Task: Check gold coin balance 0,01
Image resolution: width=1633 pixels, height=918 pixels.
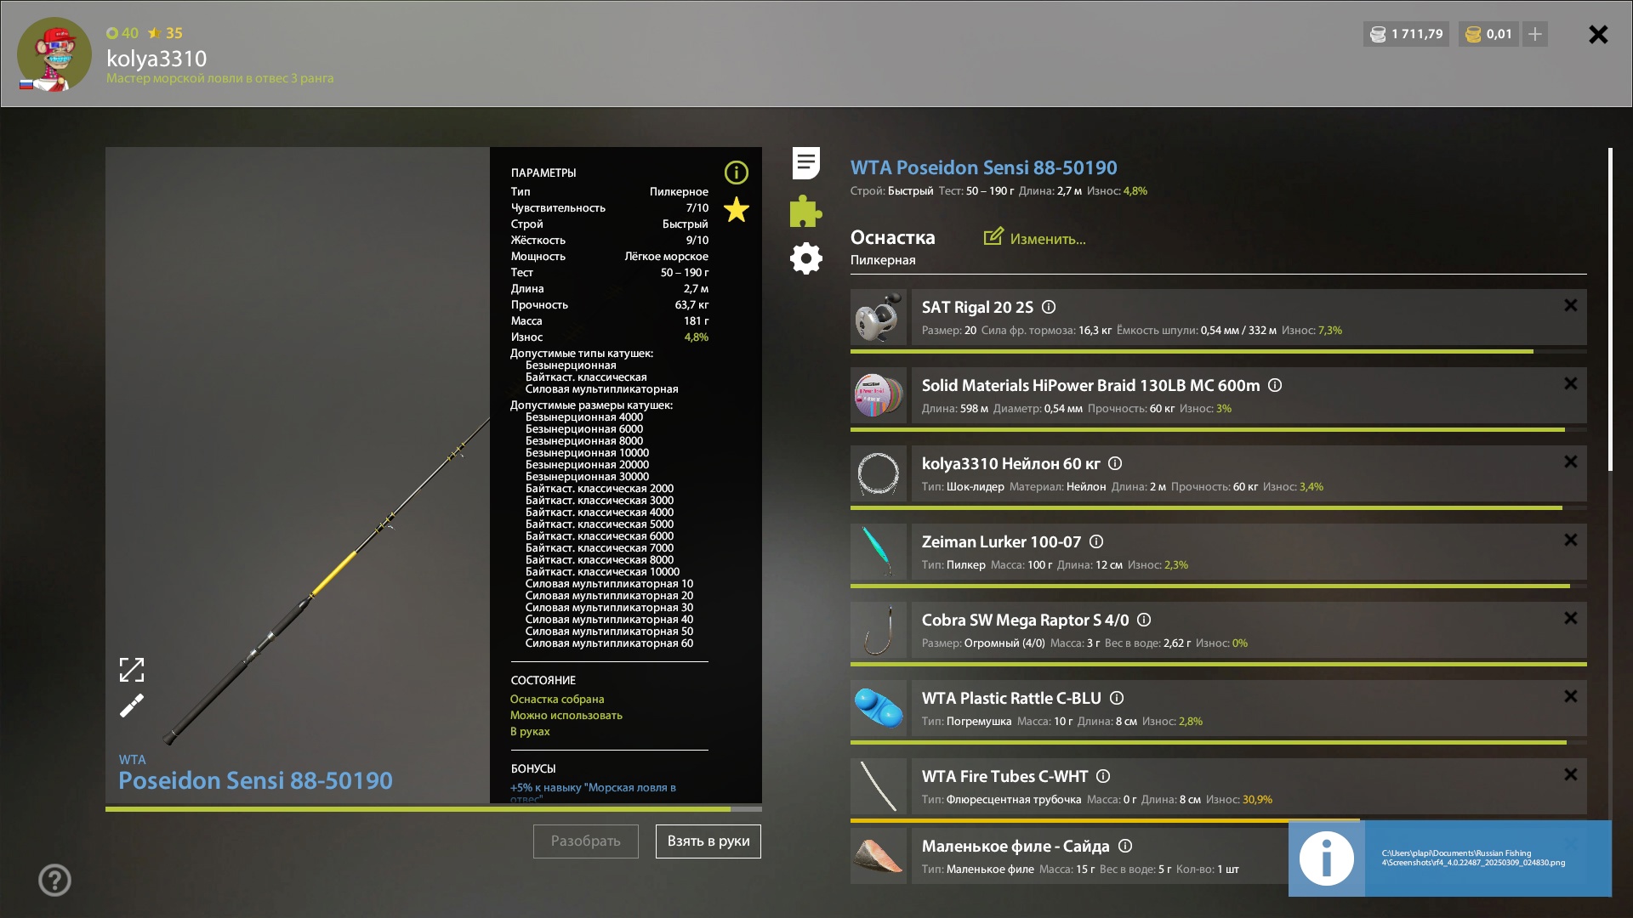Action: tap(1488, 34)
